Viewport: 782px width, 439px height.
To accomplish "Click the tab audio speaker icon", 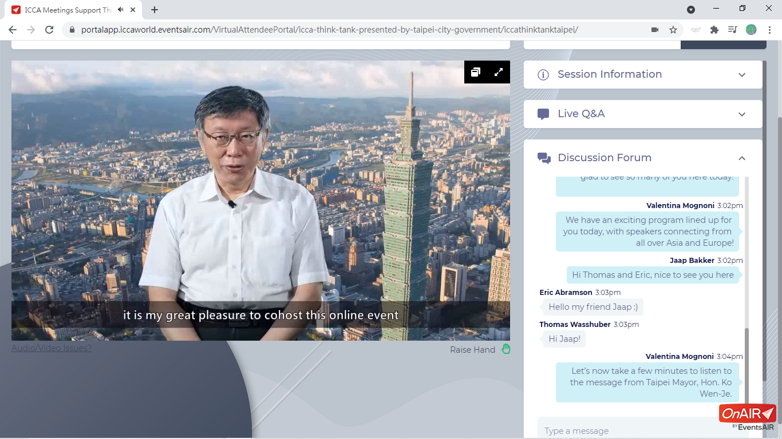I will (120, 10).
